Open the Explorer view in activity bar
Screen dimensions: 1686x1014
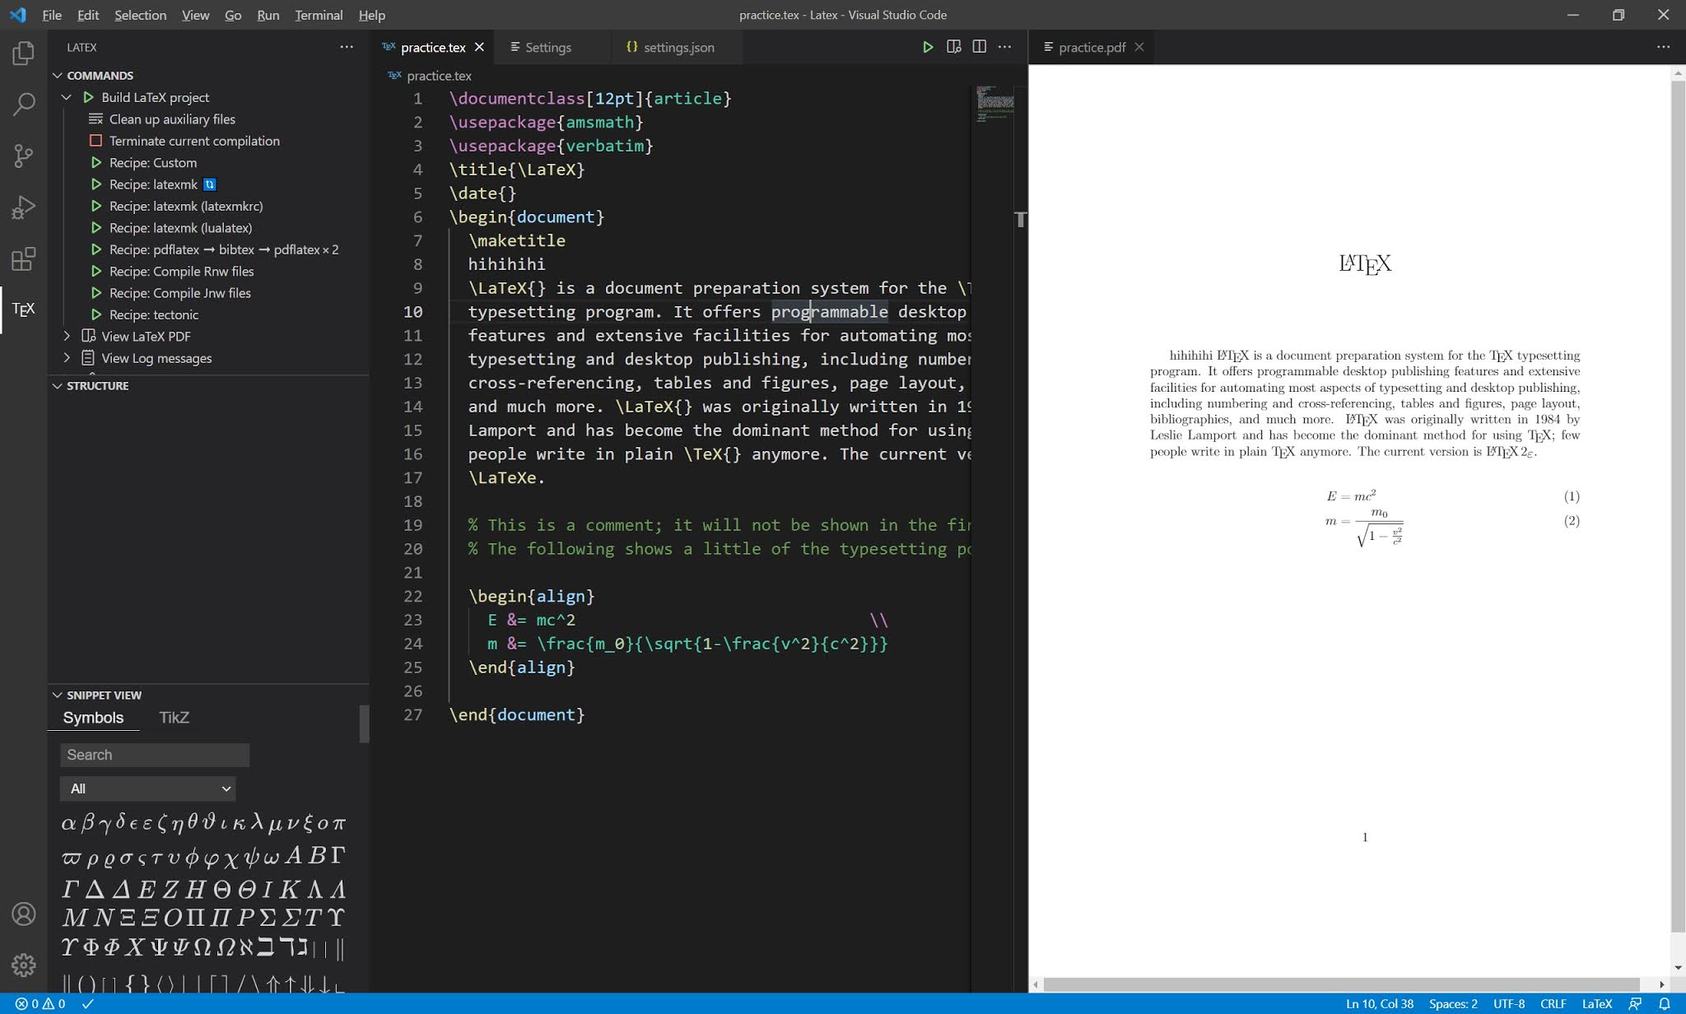click(x=24, y=53)
